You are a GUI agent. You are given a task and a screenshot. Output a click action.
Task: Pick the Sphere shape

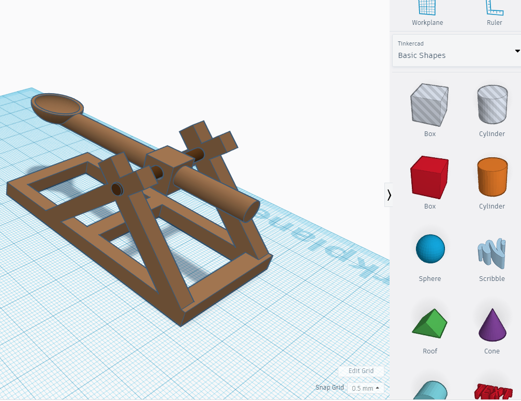tap(429, 249)
